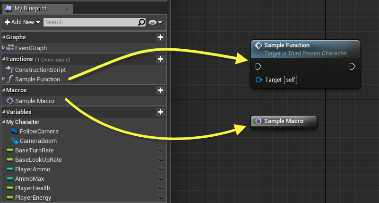Toggle AmmoMax editable eye
The image size is (379, 203).
coord(161,178)
